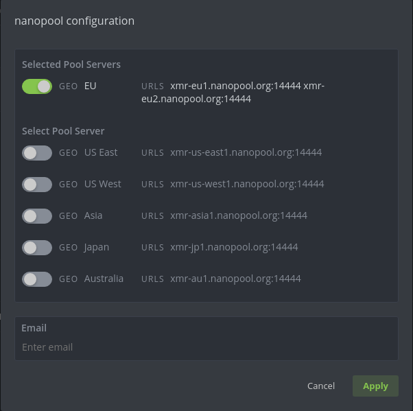The height and width of the screenshot is (411, 413).
Task: Turn on the Asia pool server
Action: [x=37, y=216]
